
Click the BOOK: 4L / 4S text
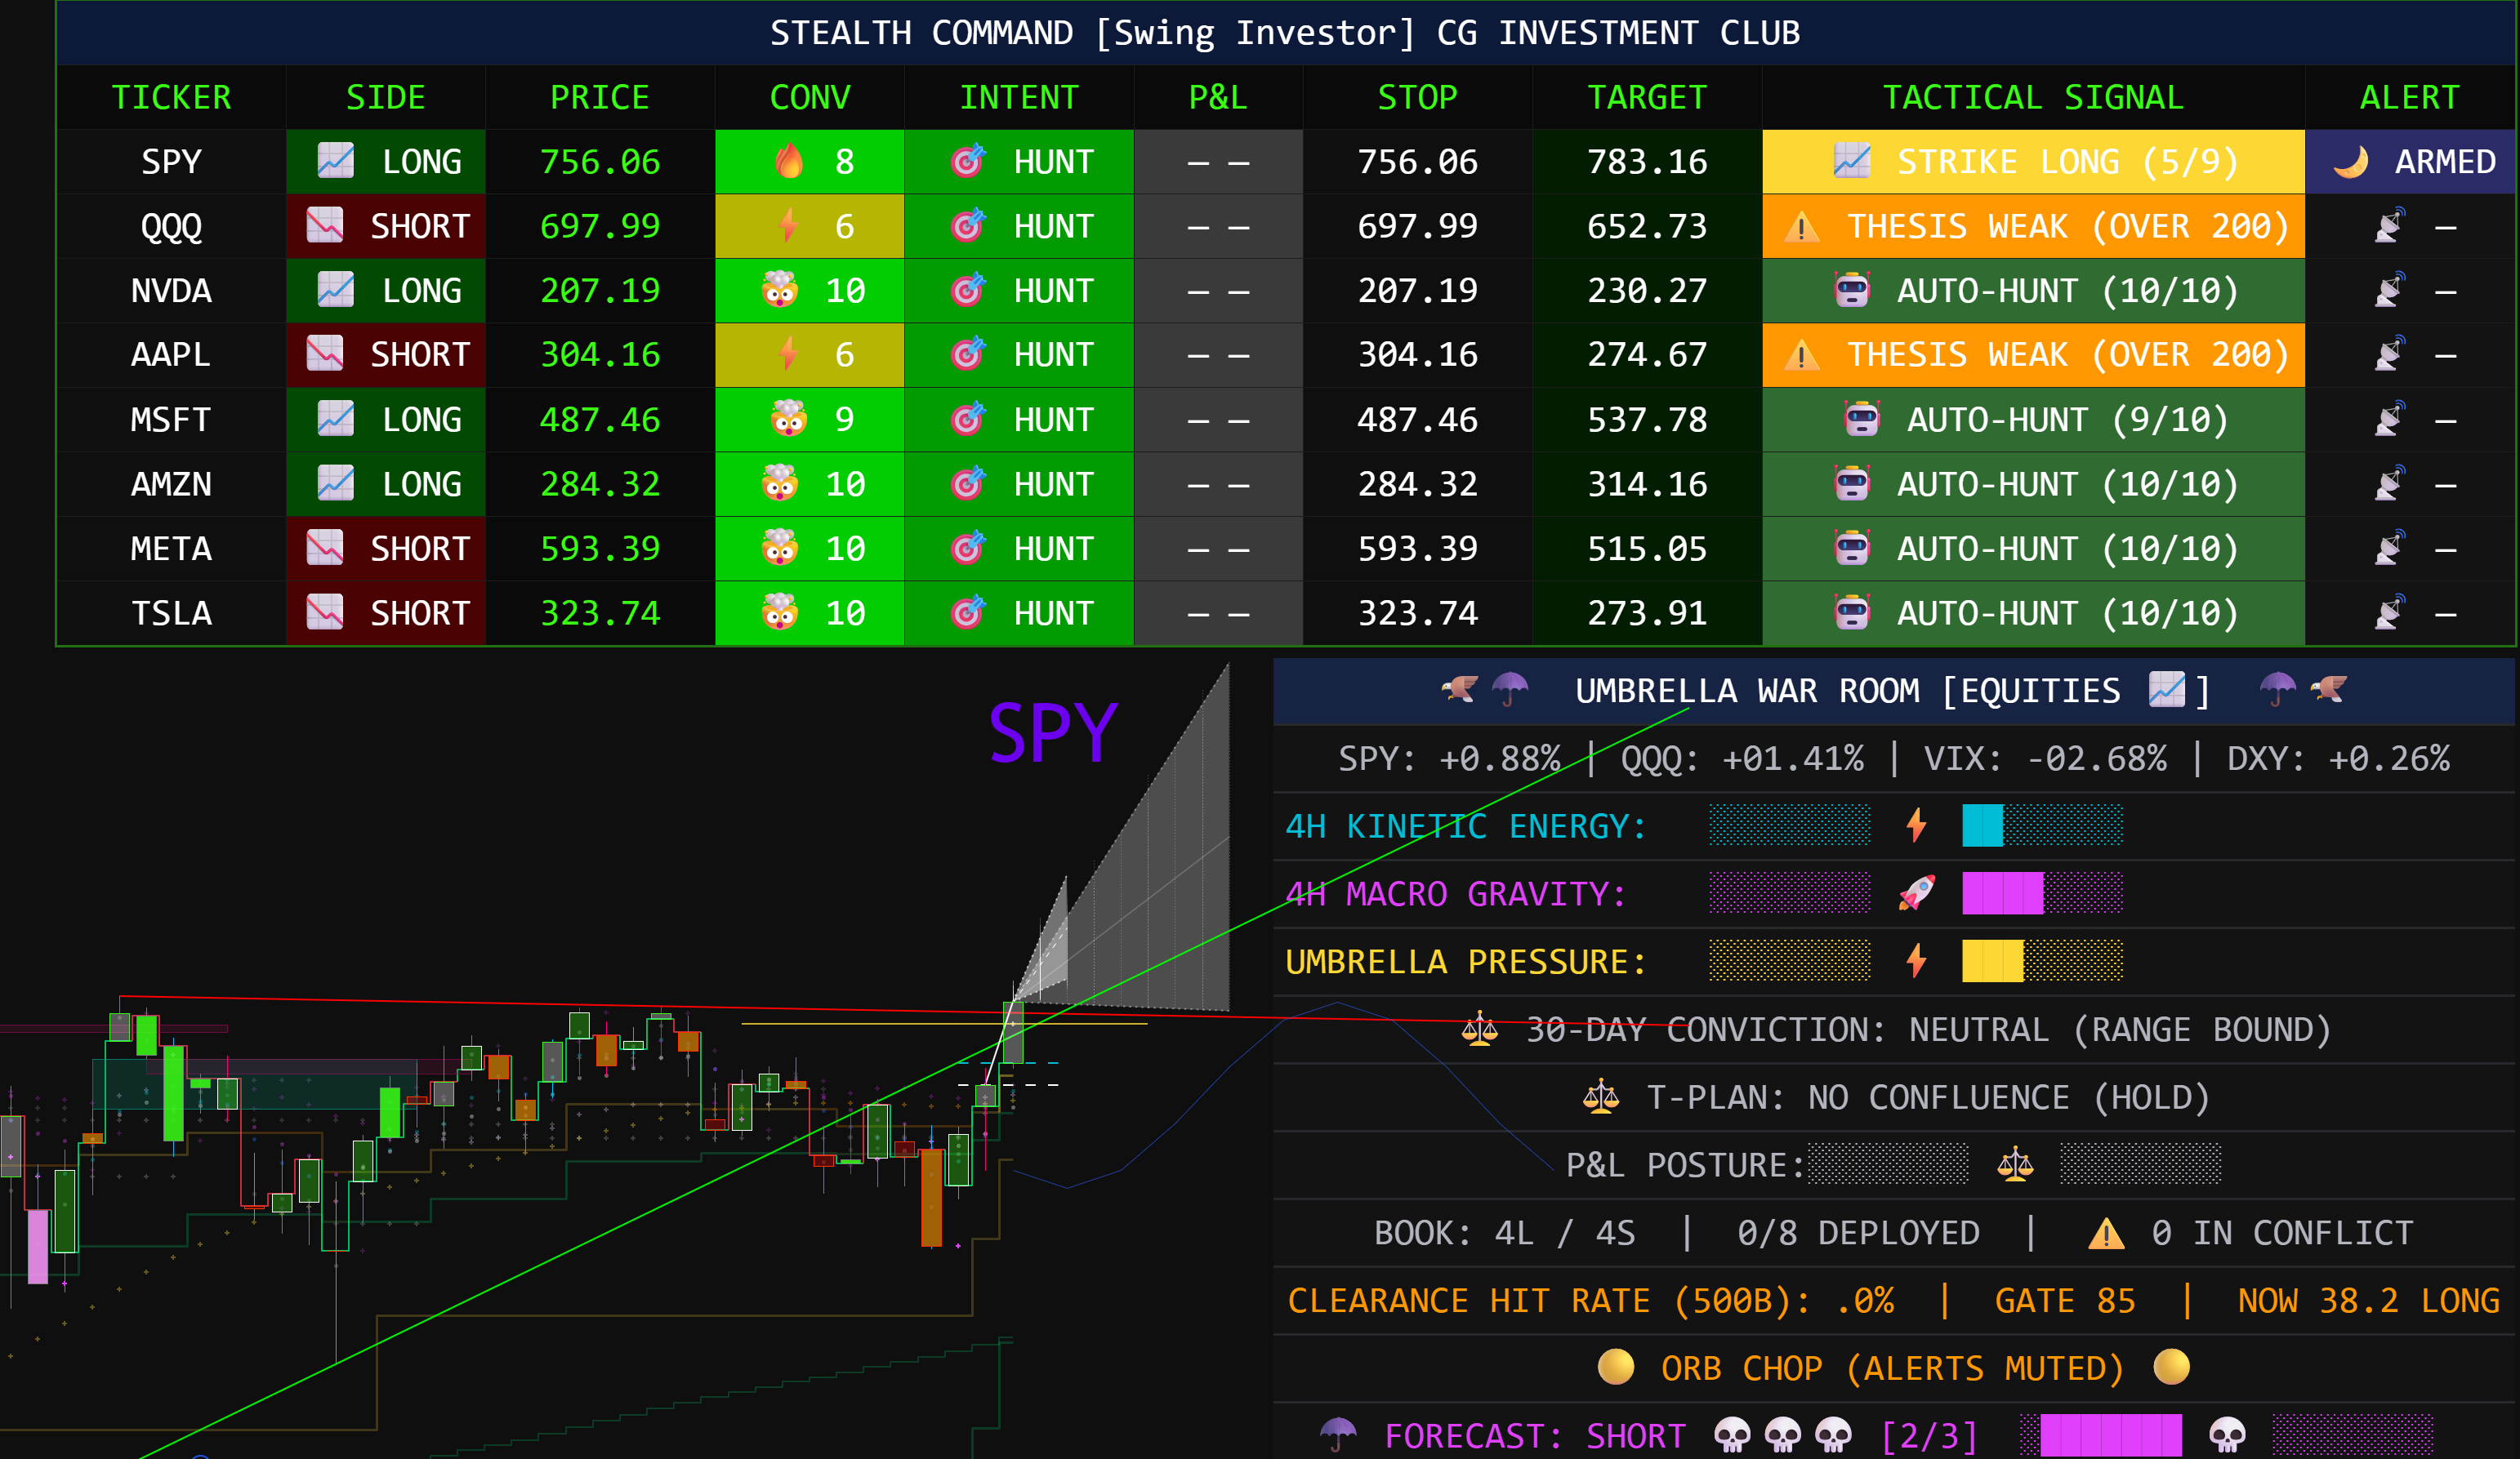[1504, 1233]
